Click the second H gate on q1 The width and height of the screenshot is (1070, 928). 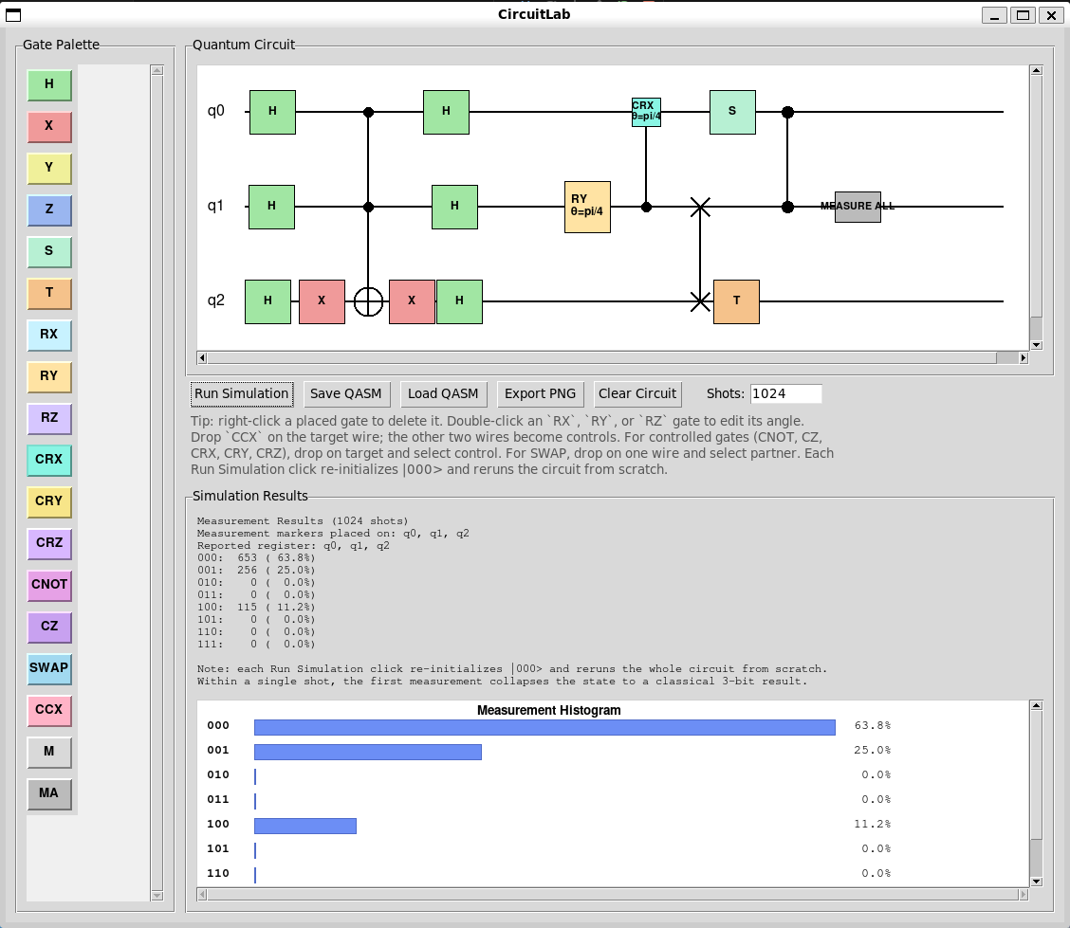454,207
